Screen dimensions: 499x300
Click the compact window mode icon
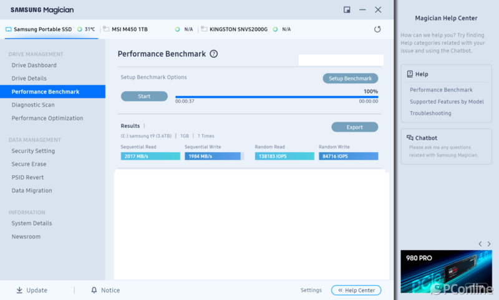(x=347, y=9)
